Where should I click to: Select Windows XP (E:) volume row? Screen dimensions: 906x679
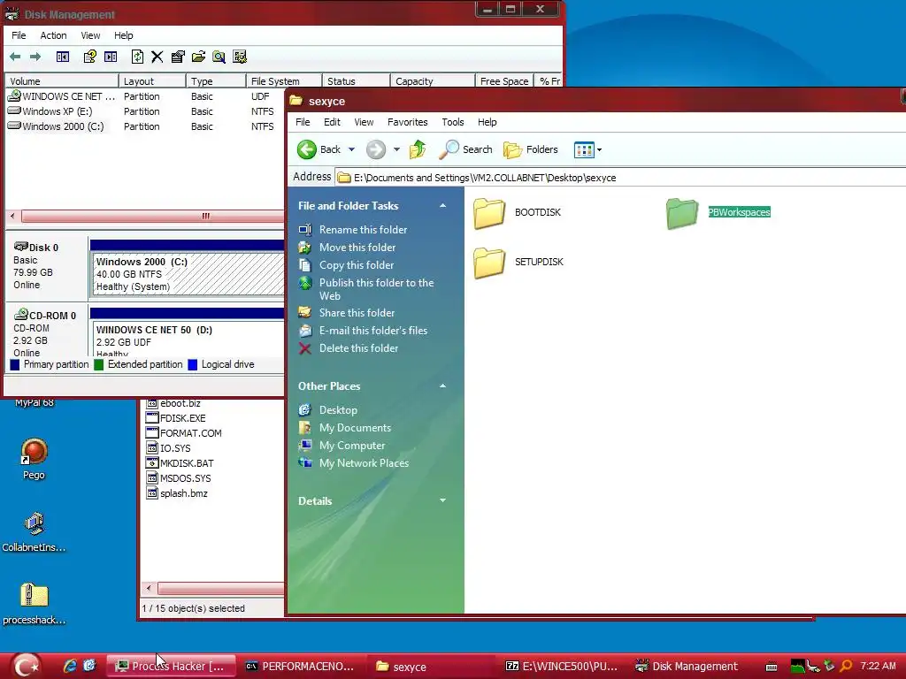point(144,111)
